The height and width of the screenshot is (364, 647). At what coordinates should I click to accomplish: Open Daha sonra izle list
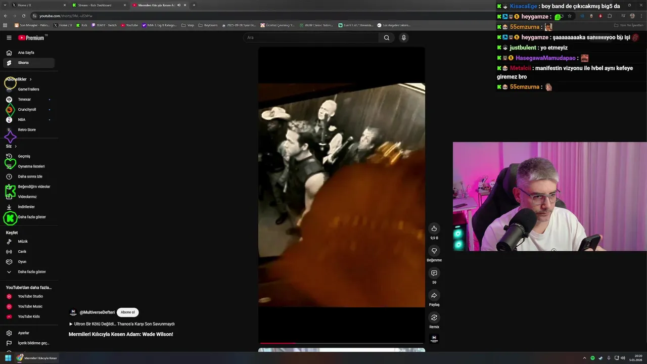(29, 176)
